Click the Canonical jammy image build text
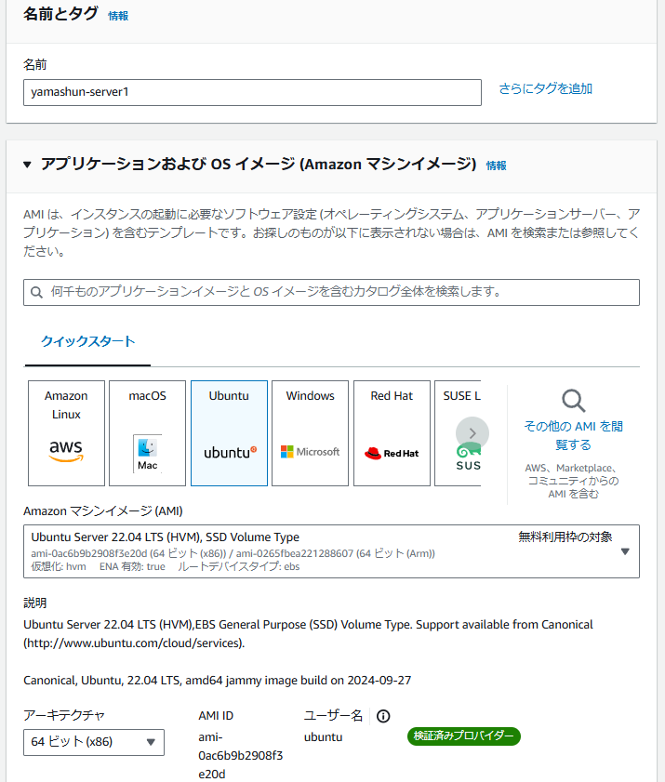Viewport: 665px width, 782px height. (x=217, y=681)
